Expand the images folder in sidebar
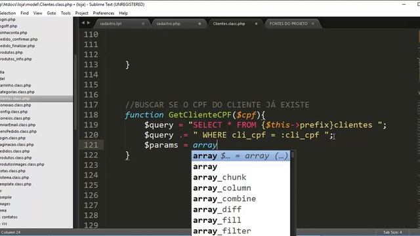The image size is (420, 236). [5, 204]
